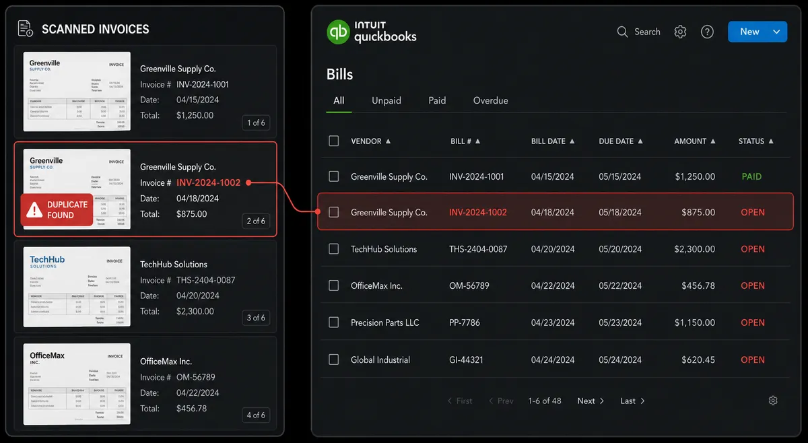Open the Search magnifier icon

click(622, 32)
